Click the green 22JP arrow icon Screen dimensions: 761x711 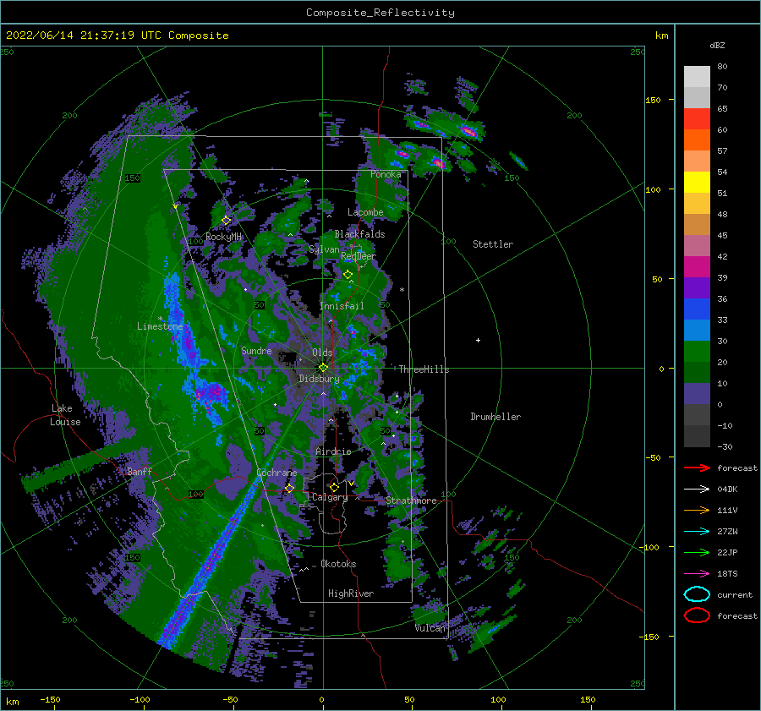tap(697, 552)
